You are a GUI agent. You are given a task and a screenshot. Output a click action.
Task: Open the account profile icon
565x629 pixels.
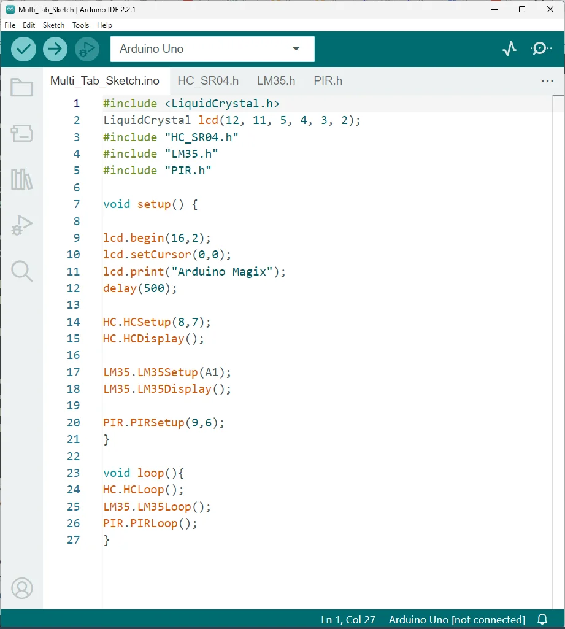21,588
